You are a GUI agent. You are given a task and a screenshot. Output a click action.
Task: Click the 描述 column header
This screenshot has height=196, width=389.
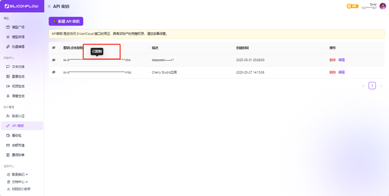coord(155,48)
